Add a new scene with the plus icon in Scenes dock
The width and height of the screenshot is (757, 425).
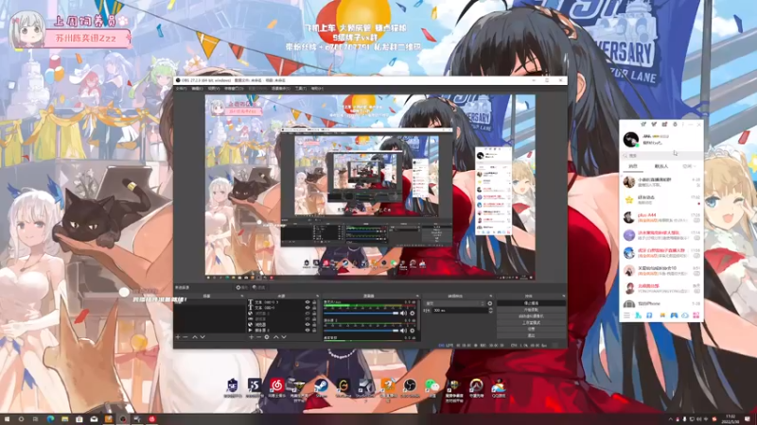(178, 337)
